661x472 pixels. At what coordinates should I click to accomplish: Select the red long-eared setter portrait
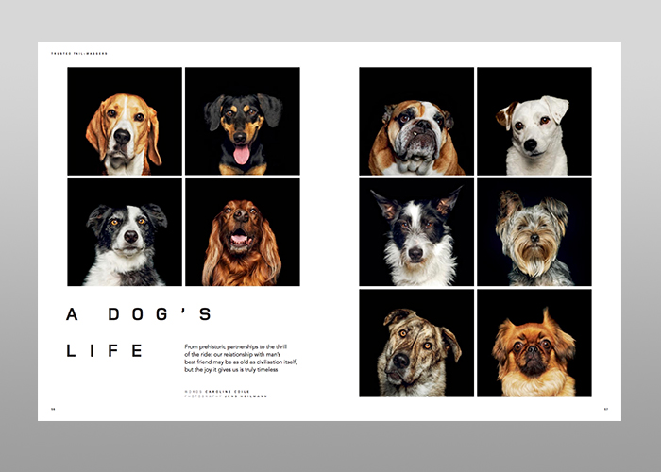tap(243, 232)
